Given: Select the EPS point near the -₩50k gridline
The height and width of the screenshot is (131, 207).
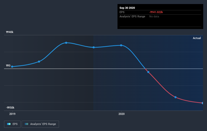Looking at the screenshot, I should pos(175,97).
